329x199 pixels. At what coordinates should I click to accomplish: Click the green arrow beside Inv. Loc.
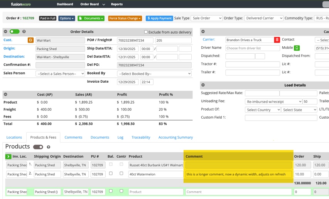point(8,156)
